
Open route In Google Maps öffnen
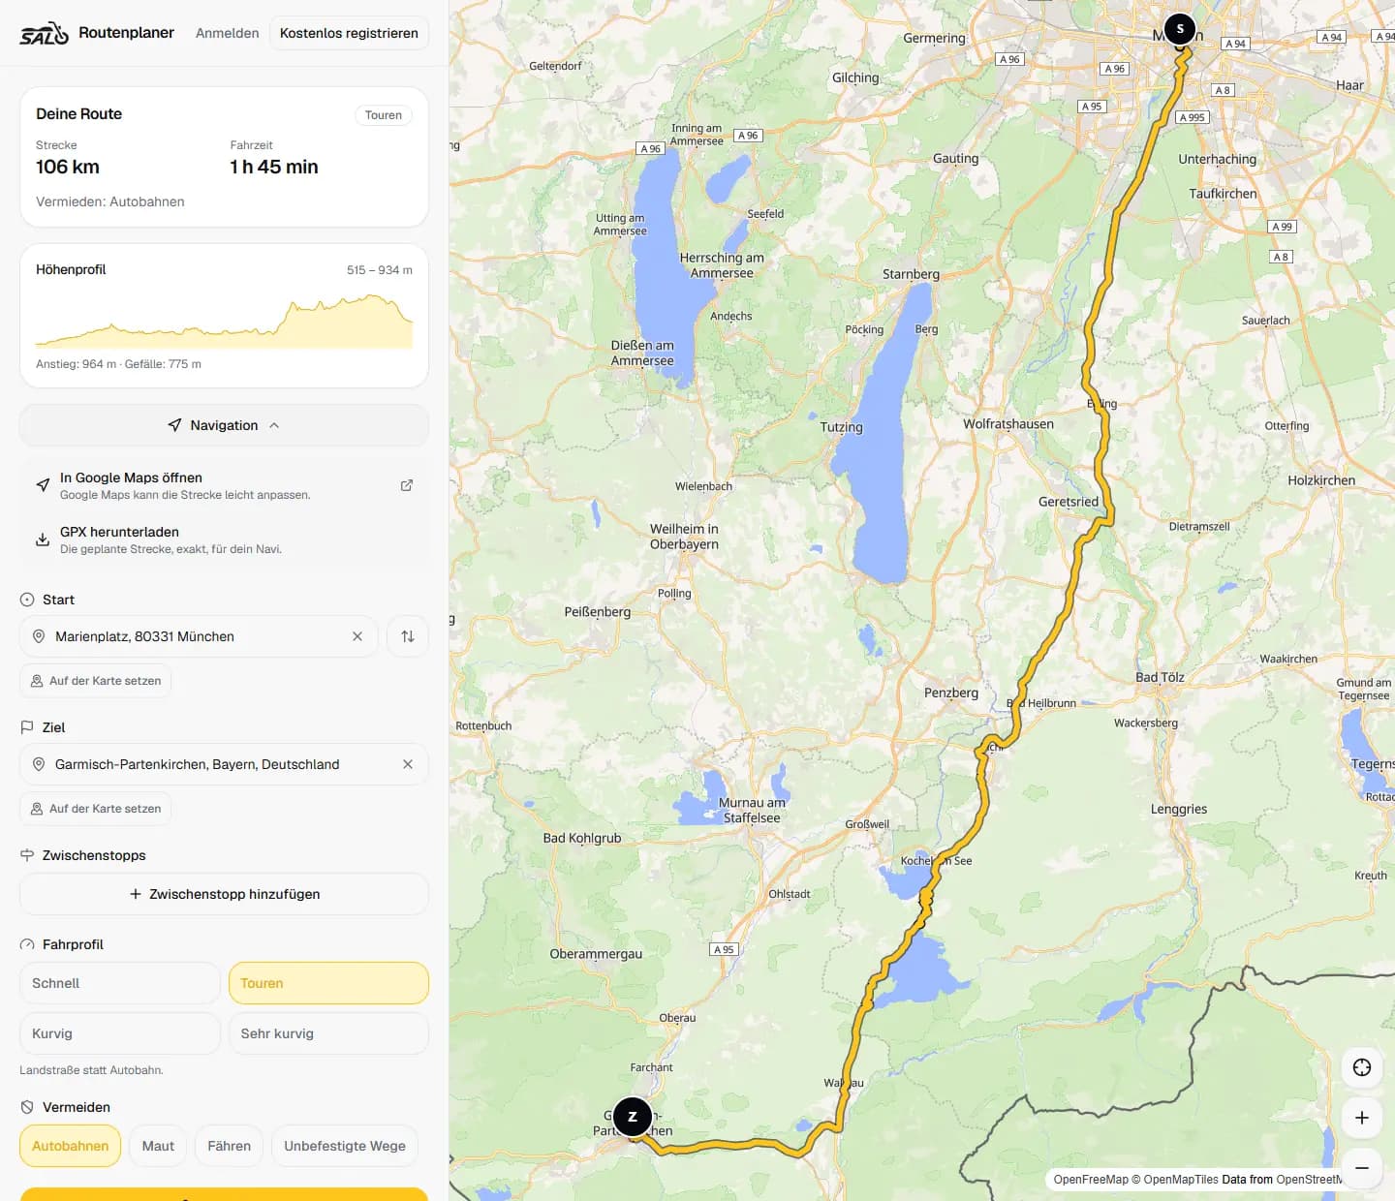[x=224, y=485]
